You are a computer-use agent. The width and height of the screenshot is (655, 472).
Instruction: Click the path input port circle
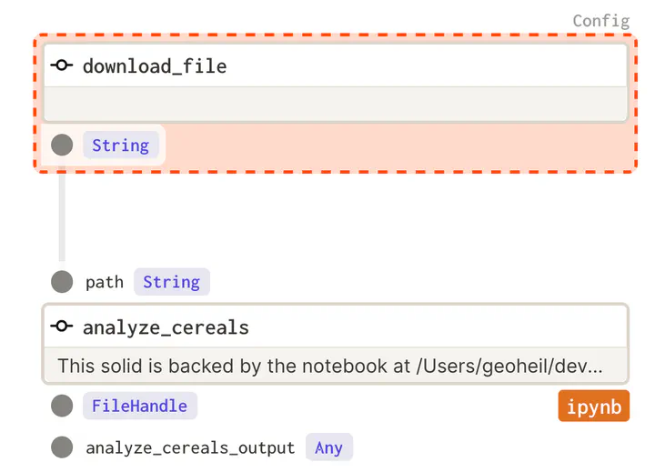tap(62, 282)
